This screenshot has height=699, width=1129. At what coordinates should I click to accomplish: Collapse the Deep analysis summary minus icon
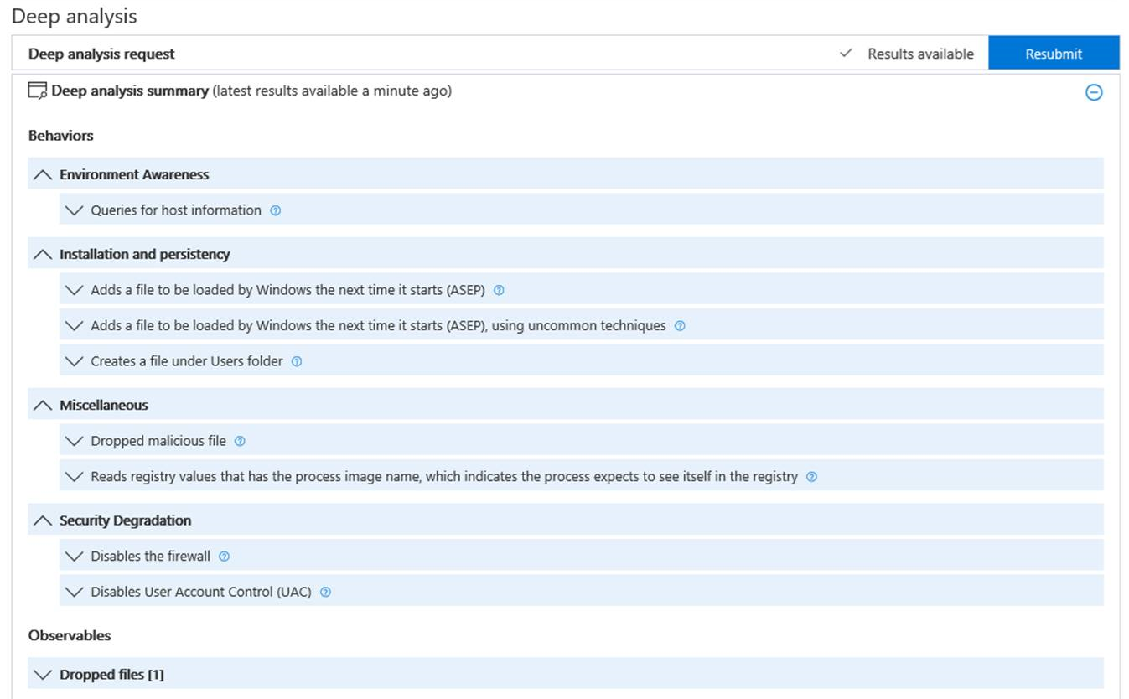pos(1094,93)
